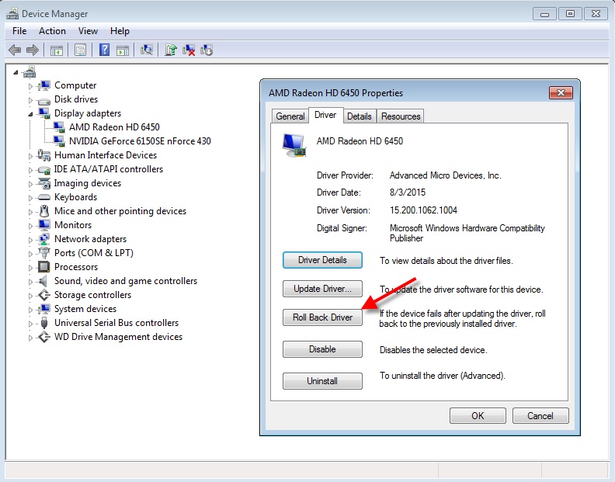The image size is (615, 482).
Task: Expand the IDE ATA/ATAPI controllers arrow
Action: (30, 170)
